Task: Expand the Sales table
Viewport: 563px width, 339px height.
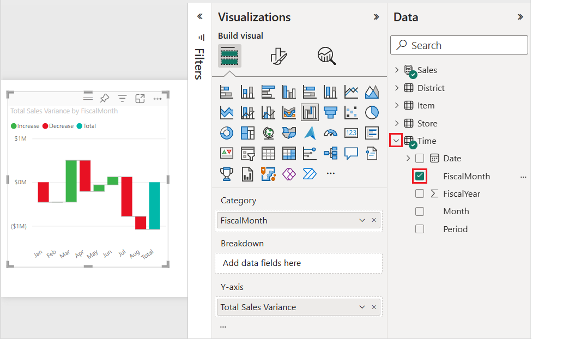Action: point(397,70)
